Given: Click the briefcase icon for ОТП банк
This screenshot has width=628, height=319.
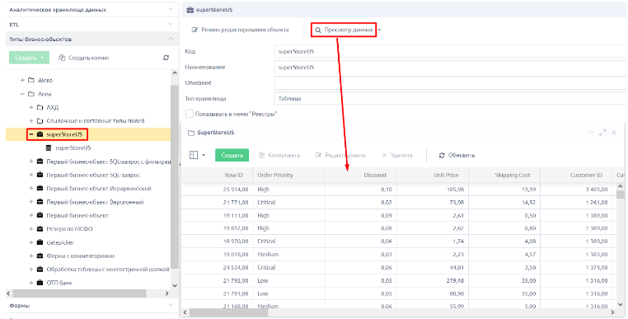Looking at the screenshot, I should point(40,283).
